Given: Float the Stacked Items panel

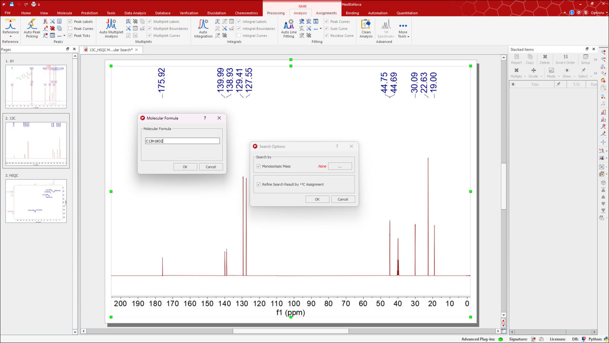Looking at the screenshot, I should (587, 49).
